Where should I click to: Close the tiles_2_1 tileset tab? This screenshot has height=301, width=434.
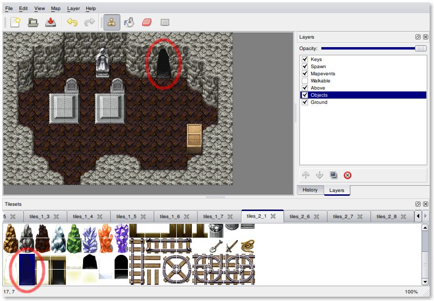(x=273, y=216)
